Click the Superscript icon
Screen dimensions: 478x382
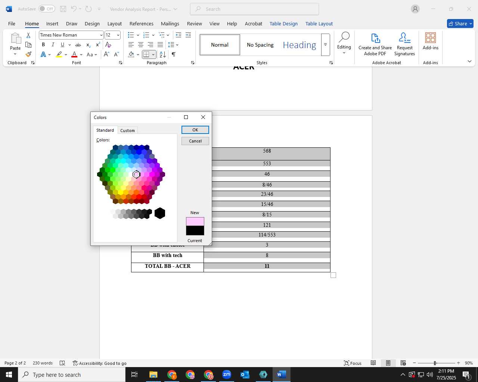pos(98,45)
